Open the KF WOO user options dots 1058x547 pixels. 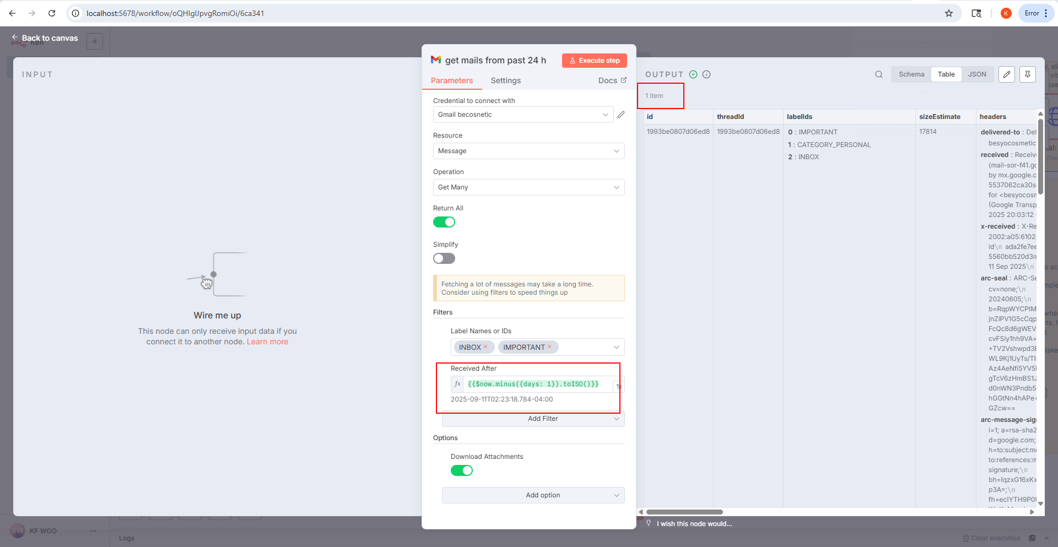pyautogui.click(x=93, y=531)
